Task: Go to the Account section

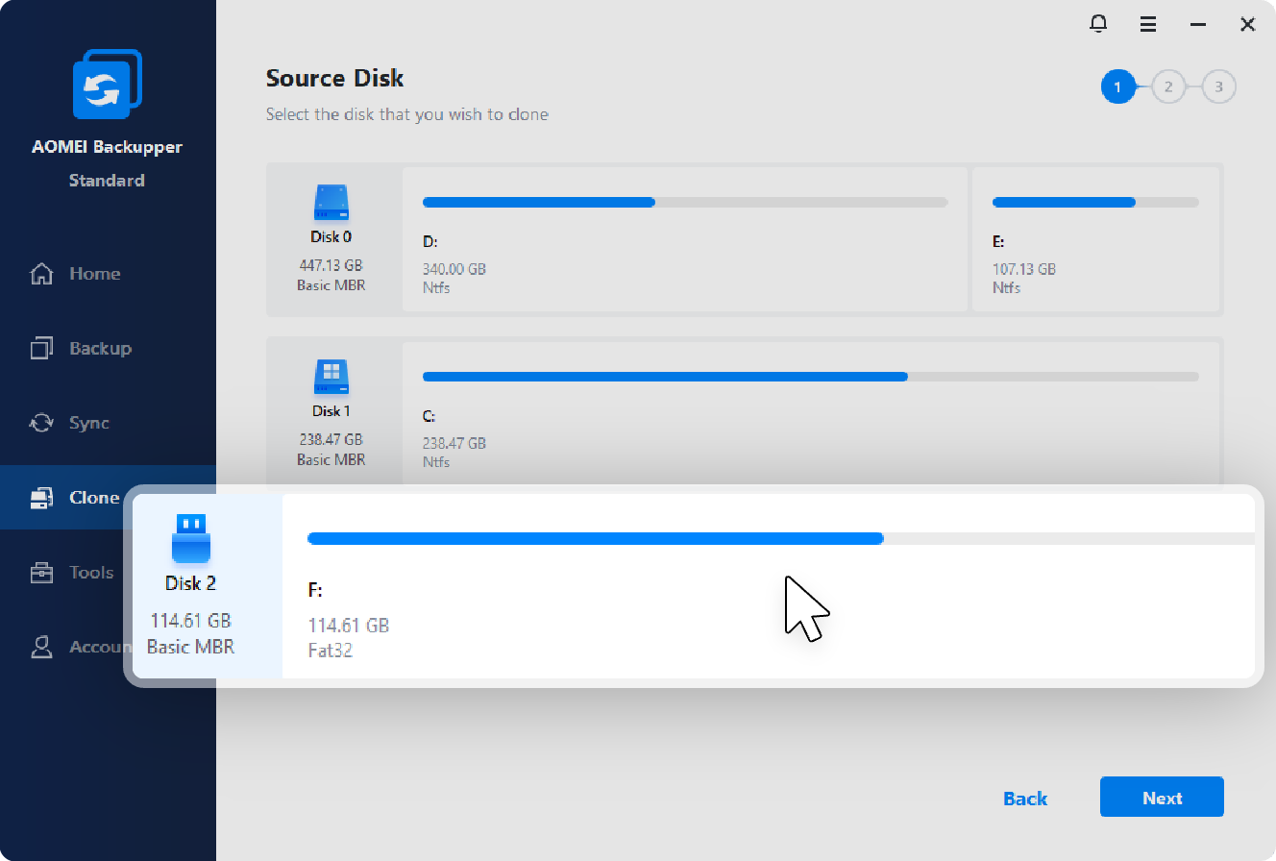Action: point(96,647)
